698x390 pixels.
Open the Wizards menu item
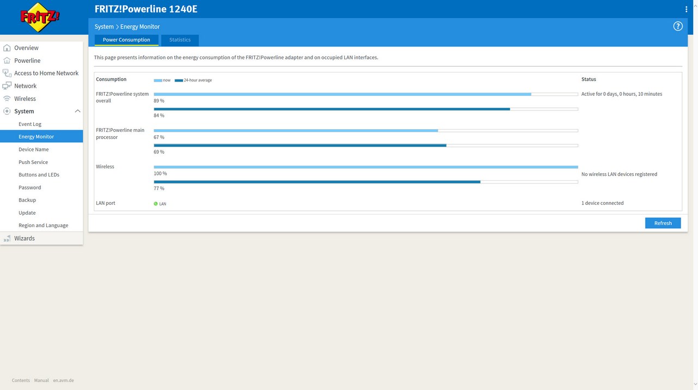[x=25, y=239]
